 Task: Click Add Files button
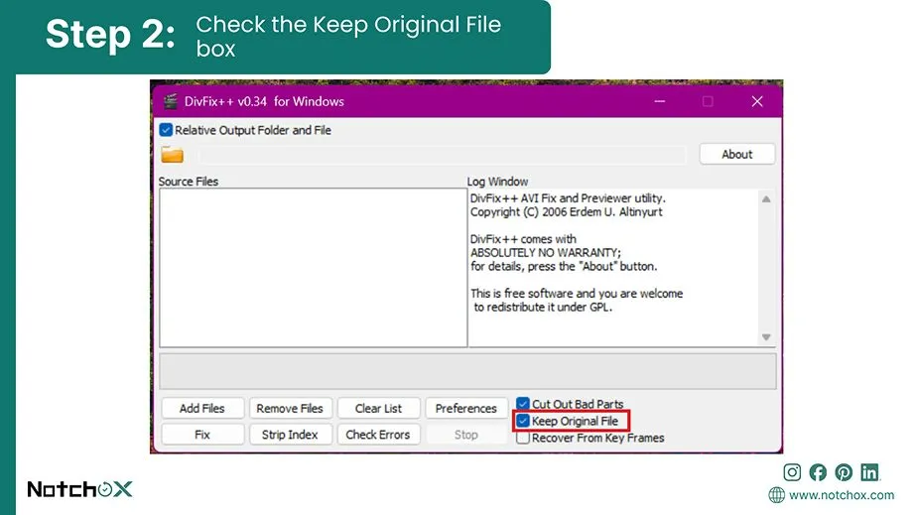tap(201, 408)
